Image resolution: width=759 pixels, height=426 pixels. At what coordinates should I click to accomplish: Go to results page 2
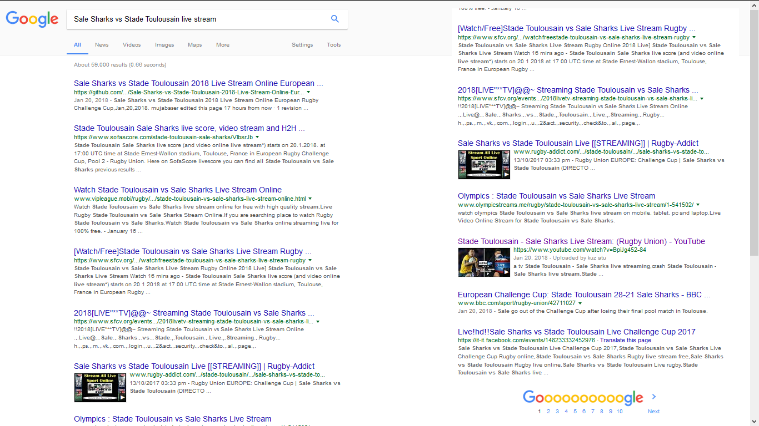pyautogui.click(x=548, y=412)
